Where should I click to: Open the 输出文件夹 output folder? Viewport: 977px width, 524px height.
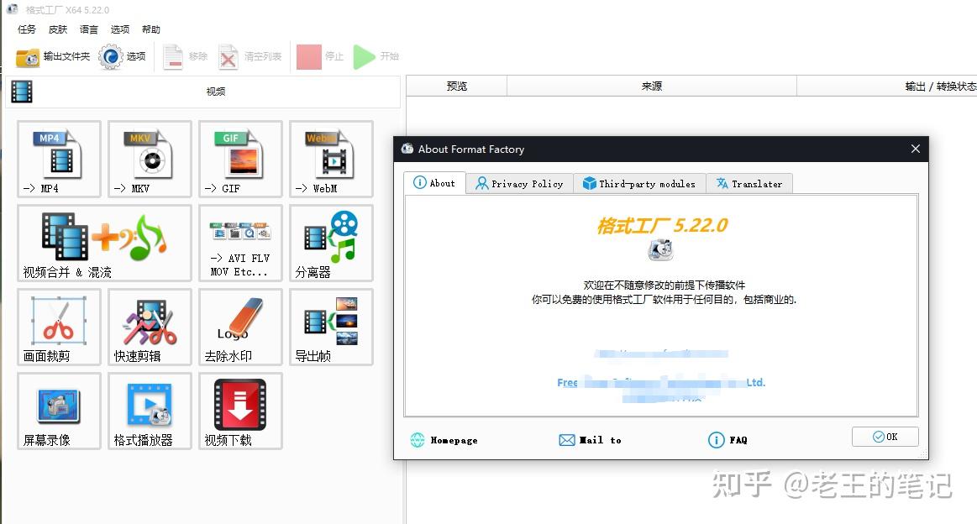(x=53, y=57)
